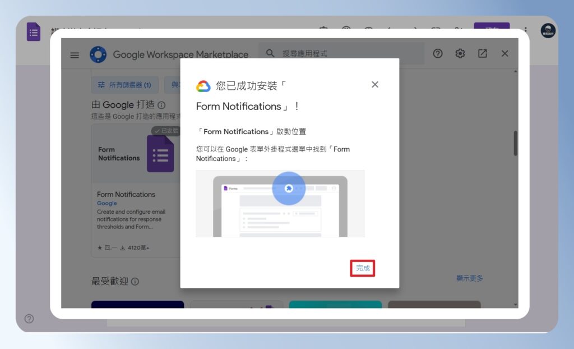
Task: Open the Forms more options menu
Action: pyautogui.click(x=525, y=30)
